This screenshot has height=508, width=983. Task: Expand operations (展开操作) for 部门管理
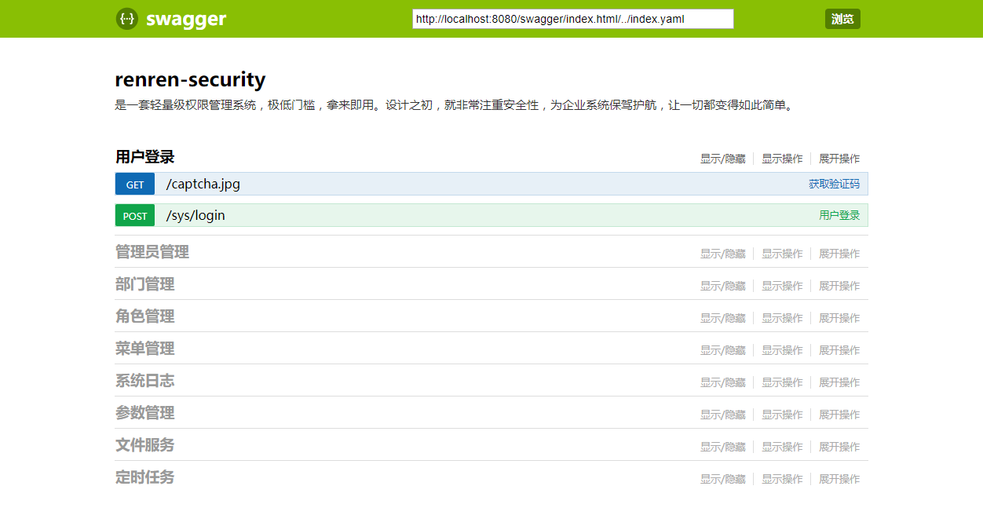pos(839,286)
